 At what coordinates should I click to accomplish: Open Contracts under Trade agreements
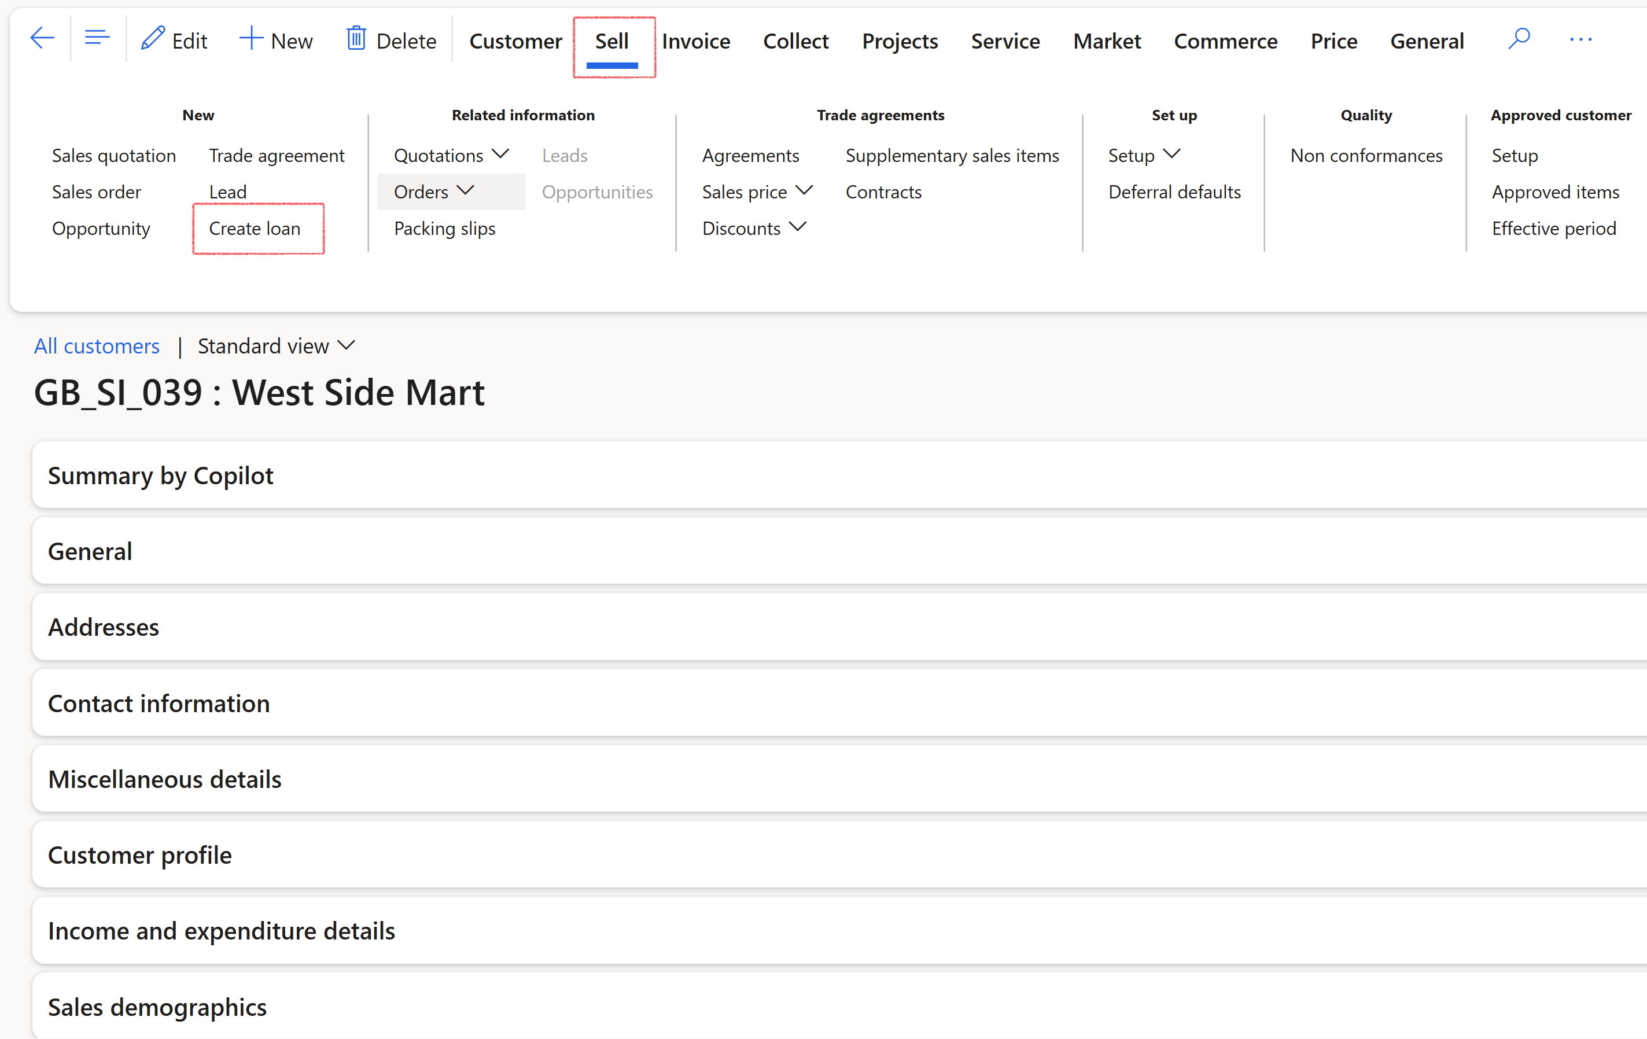click(883, 191)
